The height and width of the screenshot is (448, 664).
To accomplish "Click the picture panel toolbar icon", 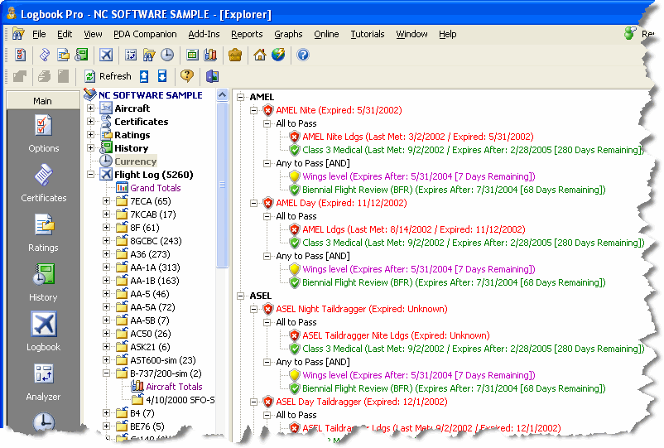I will [x=212, y=76].
